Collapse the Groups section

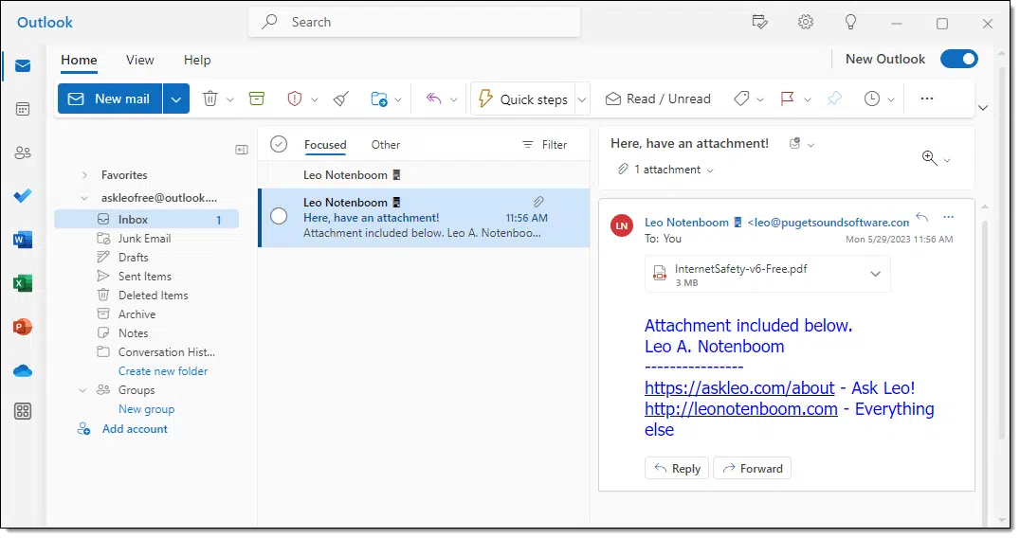pyautogui.click(x=82, y=390)
